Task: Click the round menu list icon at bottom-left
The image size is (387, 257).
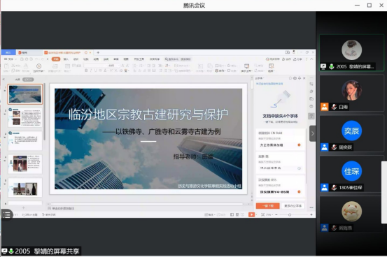Action: [x=7, y=214]
